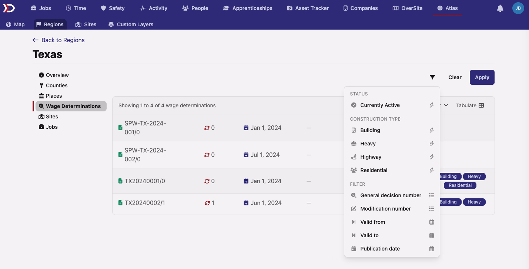Screen dimensions: 529x269
Task: Open the Safety navigation tab
Action: pyautogui.click(x=113, y=8)
